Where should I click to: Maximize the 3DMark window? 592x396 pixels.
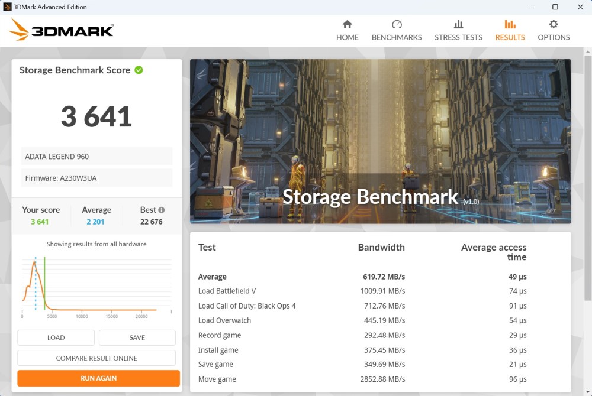coord(555,7)
